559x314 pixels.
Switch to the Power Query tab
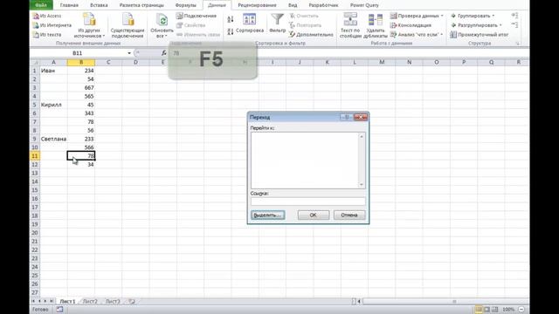click(364, 5)
